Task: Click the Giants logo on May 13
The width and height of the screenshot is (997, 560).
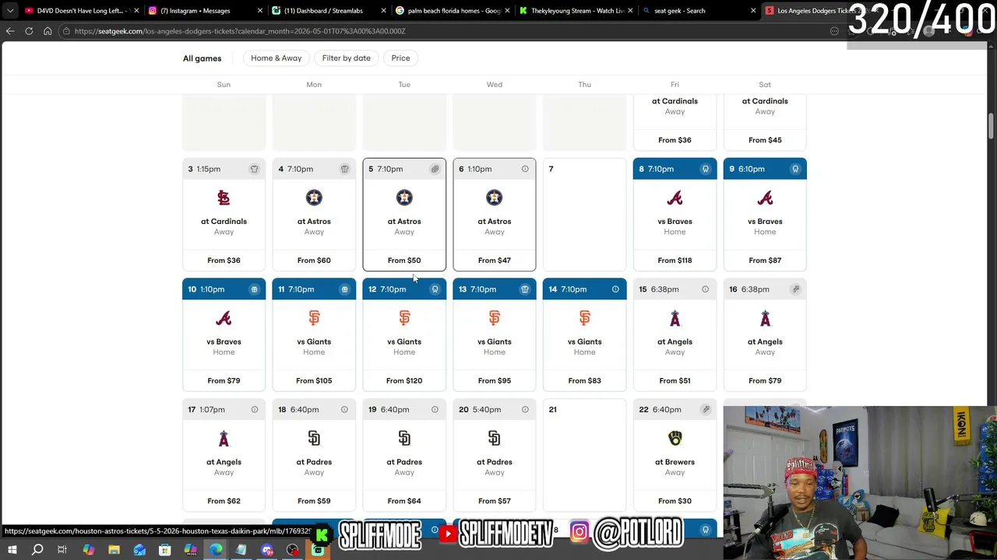Action: (495, 318)
